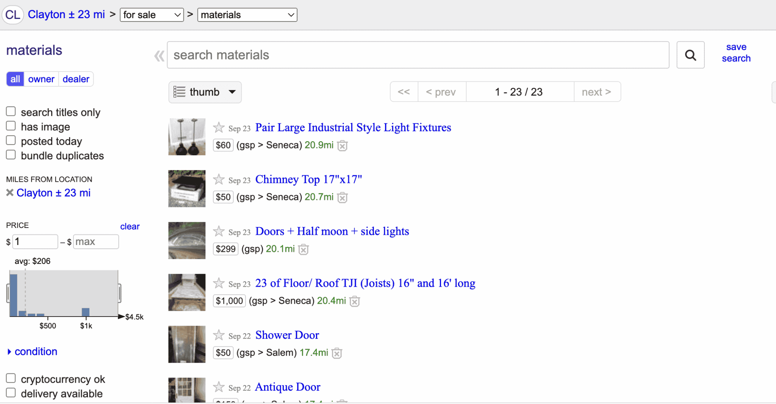Star the Chimney Top 17"x17" listing
The height and width of the screenshot is (404, 776).
pyautogui.click(x=219, y=179)
